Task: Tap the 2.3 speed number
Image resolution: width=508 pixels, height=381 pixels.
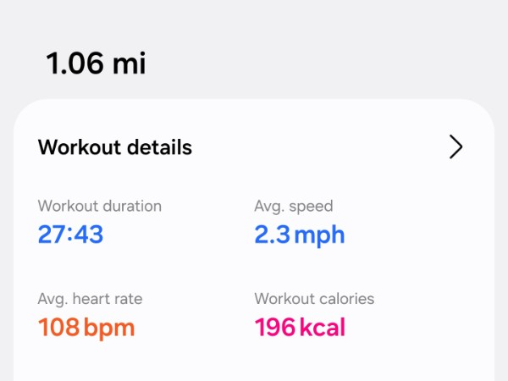Action: [271, 235]
